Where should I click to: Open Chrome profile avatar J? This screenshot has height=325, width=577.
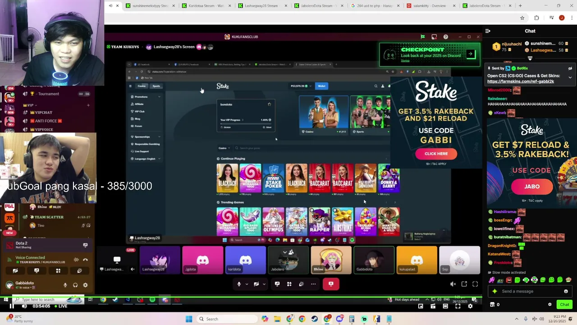pyautogui.click(x=561, y=18)
